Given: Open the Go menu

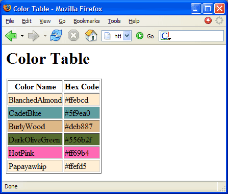Looking at the screenshot, I should point(62,21).
